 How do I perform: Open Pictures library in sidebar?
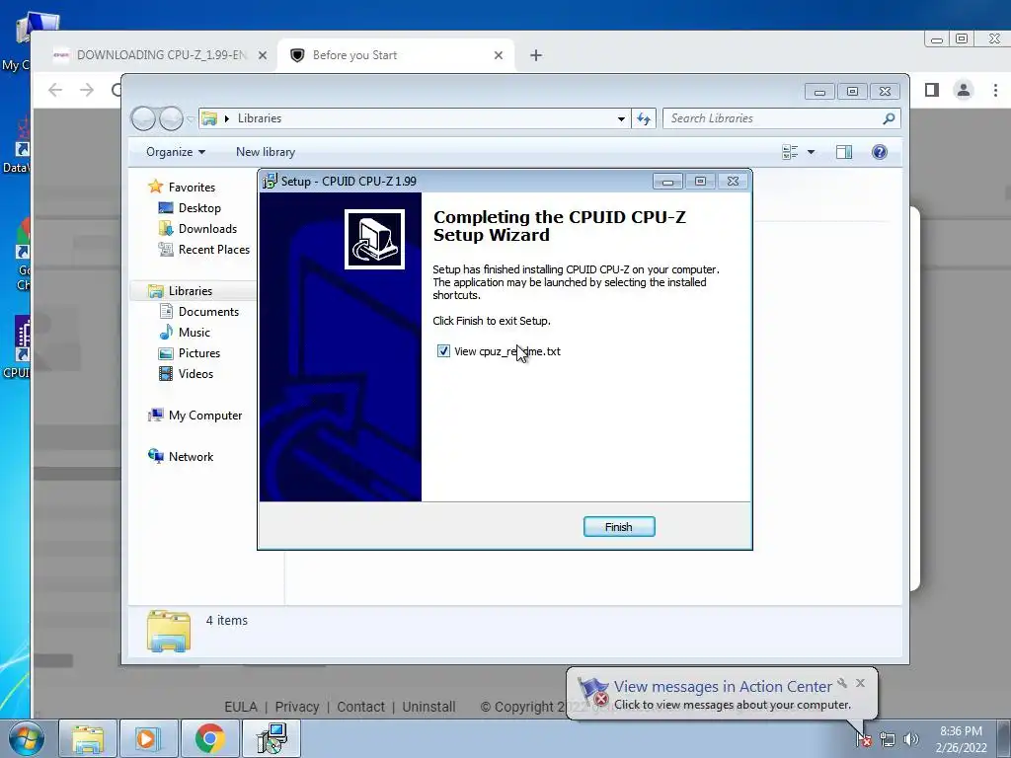199,353
